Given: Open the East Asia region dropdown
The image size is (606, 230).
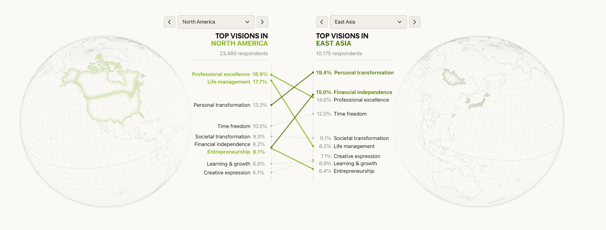Looking at the screenshot, I should (368, 22).
